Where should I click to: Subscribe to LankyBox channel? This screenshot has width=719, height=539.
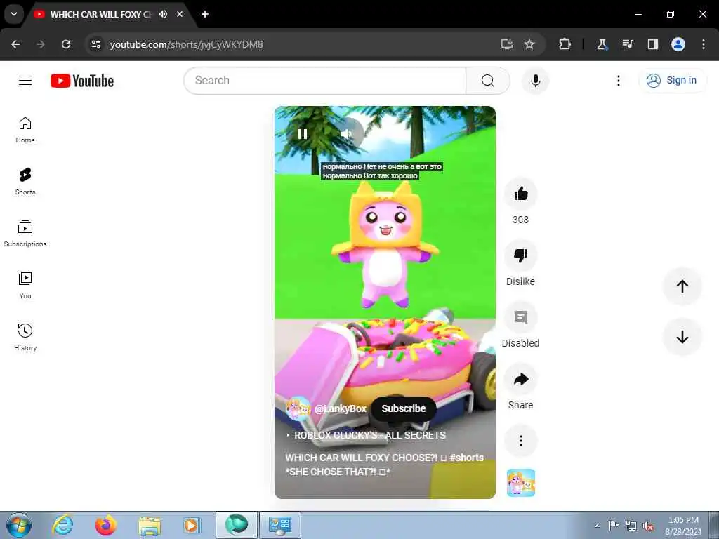click(x=403, y=408)
